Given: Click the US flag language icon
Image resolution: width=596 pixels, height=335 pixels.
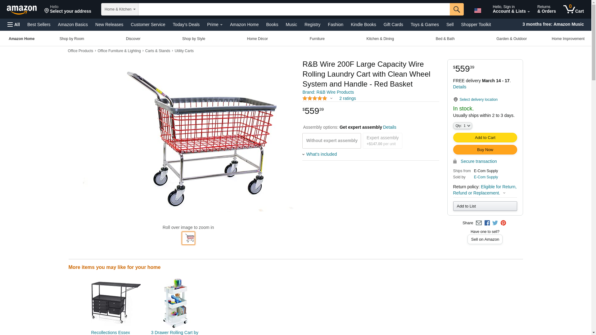Looking at the screenshot, I should (x=477, y=11).
